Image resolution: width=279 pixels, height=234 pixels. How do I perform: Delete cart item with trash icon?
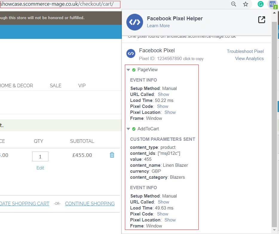(112, 155)
